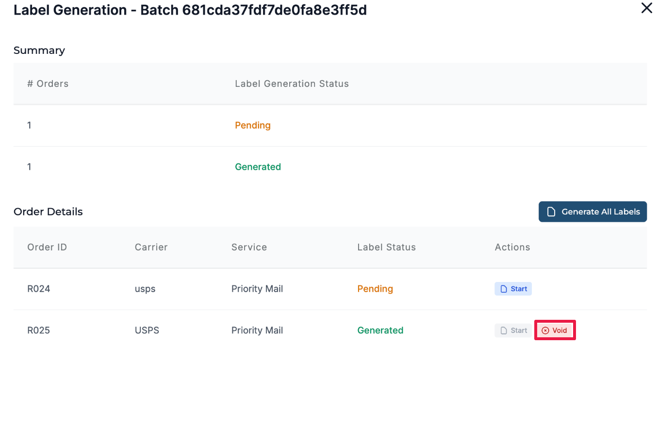Click the R024 order ID cell
This screenshot has height=429, width=658.
(39, 289)
